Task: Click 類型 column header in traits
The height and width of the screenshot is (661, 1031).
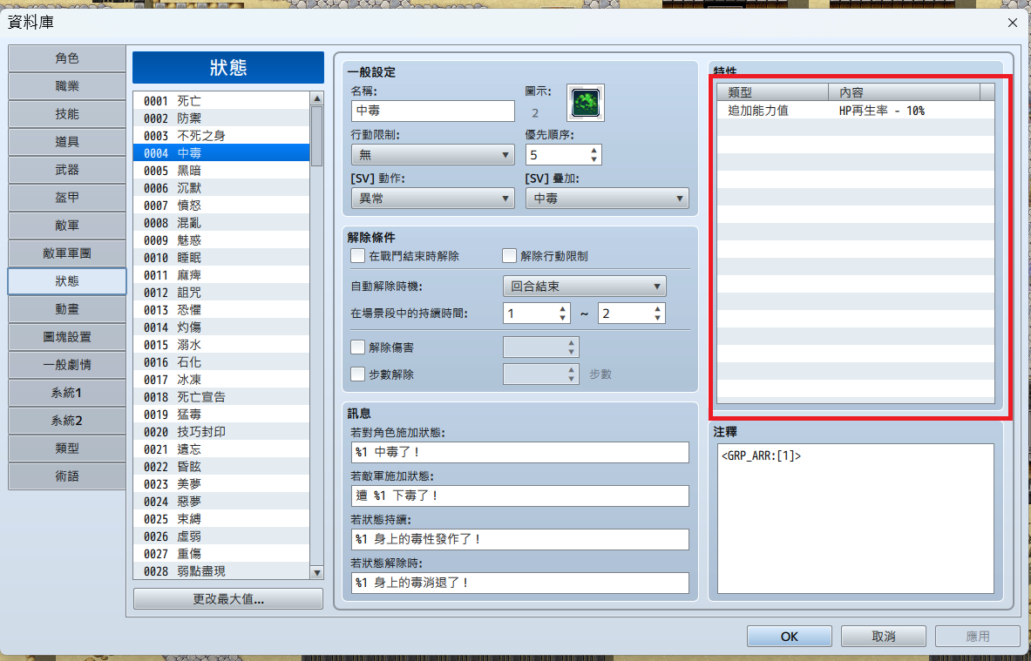Action: coord(772,92)
